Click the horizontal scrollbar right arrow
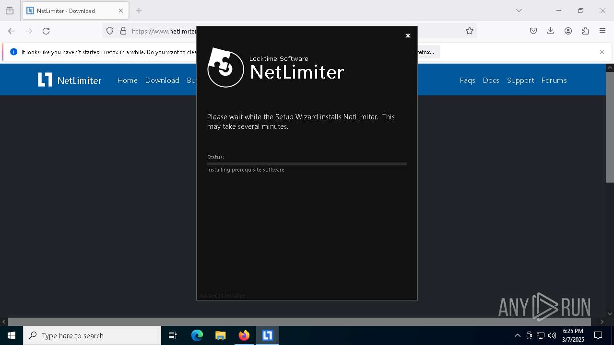614x345 pixels. (x=602, y=322)
